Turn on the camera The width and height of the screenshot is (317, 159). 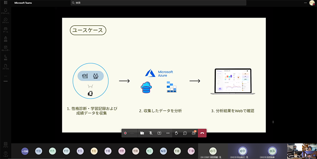coord(142,133)
